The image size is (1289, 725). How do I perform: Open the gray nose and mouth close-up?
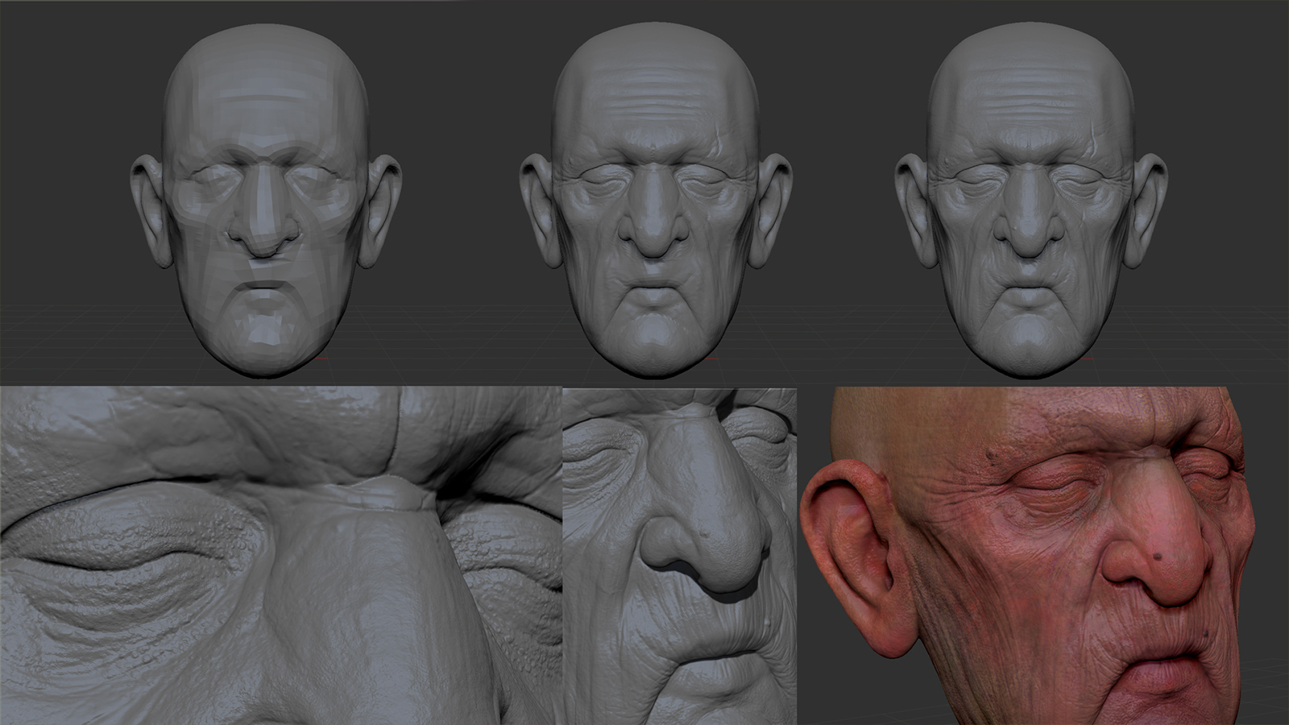680,556
